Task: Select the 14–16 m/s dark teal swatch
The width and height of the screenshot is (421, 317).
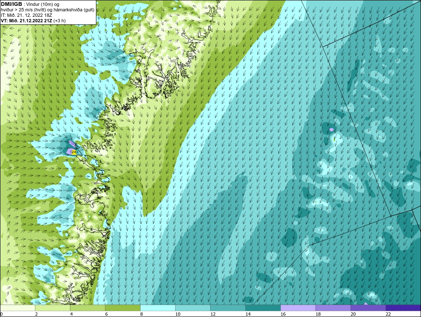Action: [263, 308]
